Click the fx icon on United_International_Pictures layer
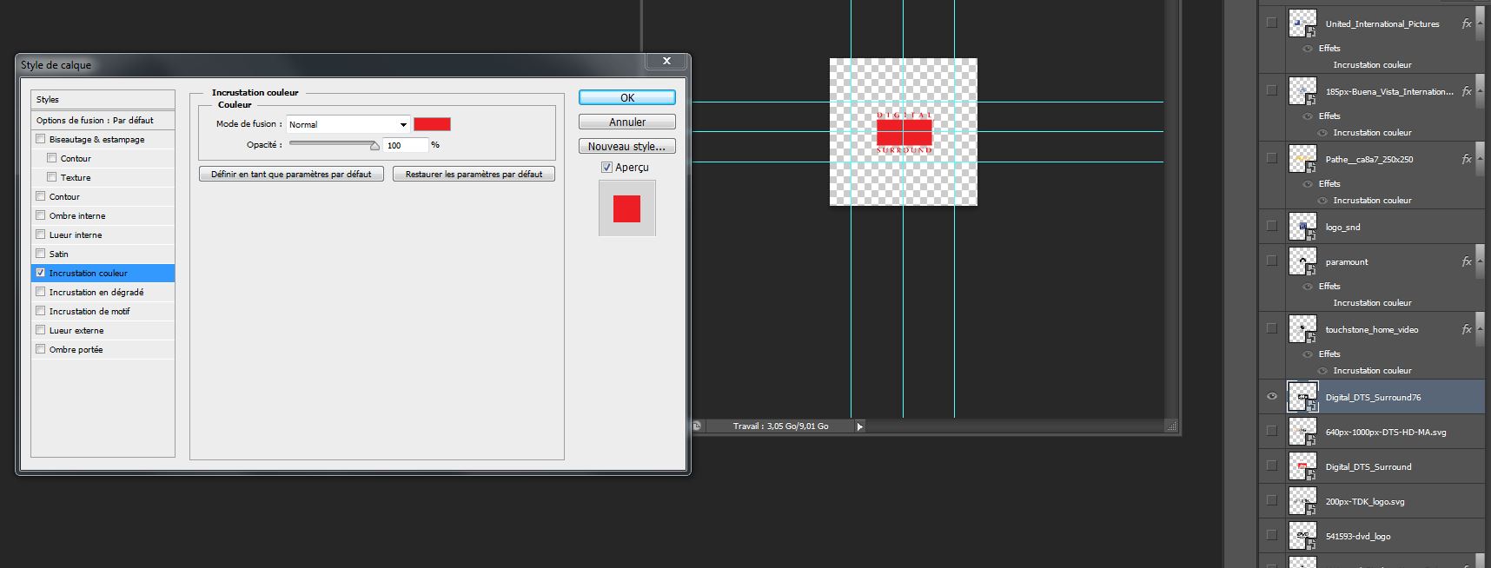This screenshot has height=568, width=1491. (x=1467, y=24)
